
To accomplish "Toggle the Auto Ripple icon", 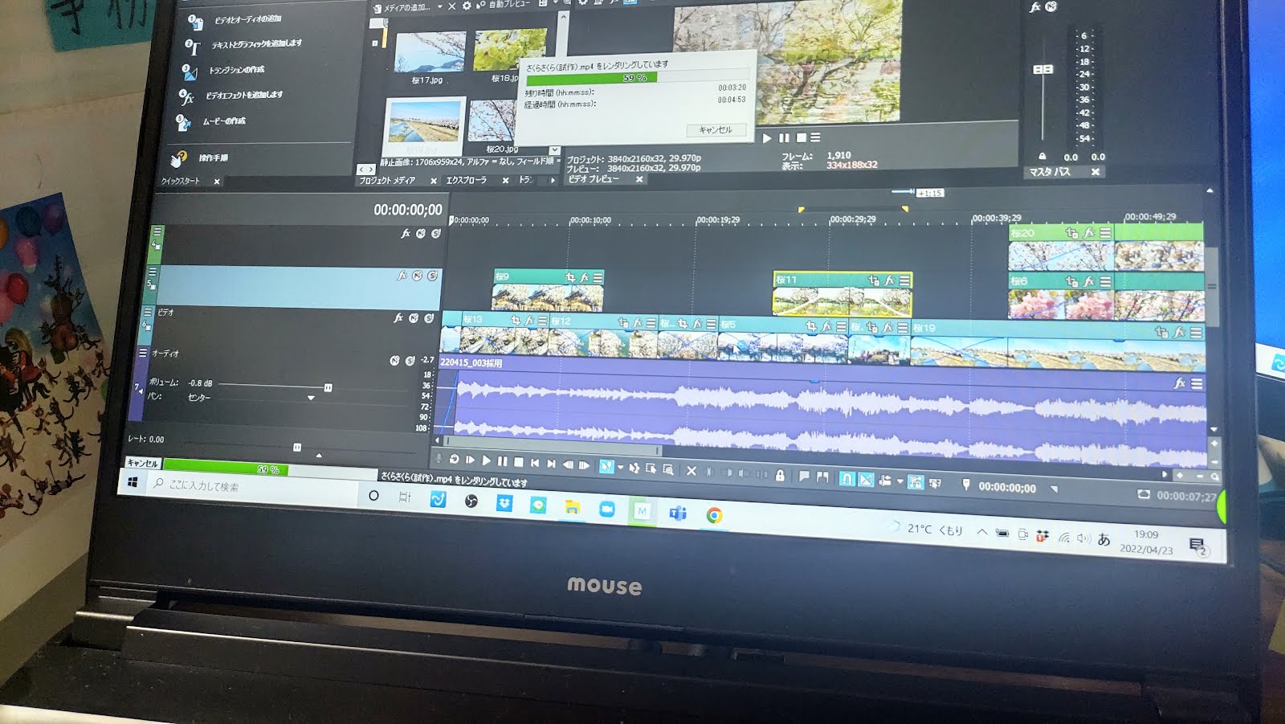I will (885, 481).
